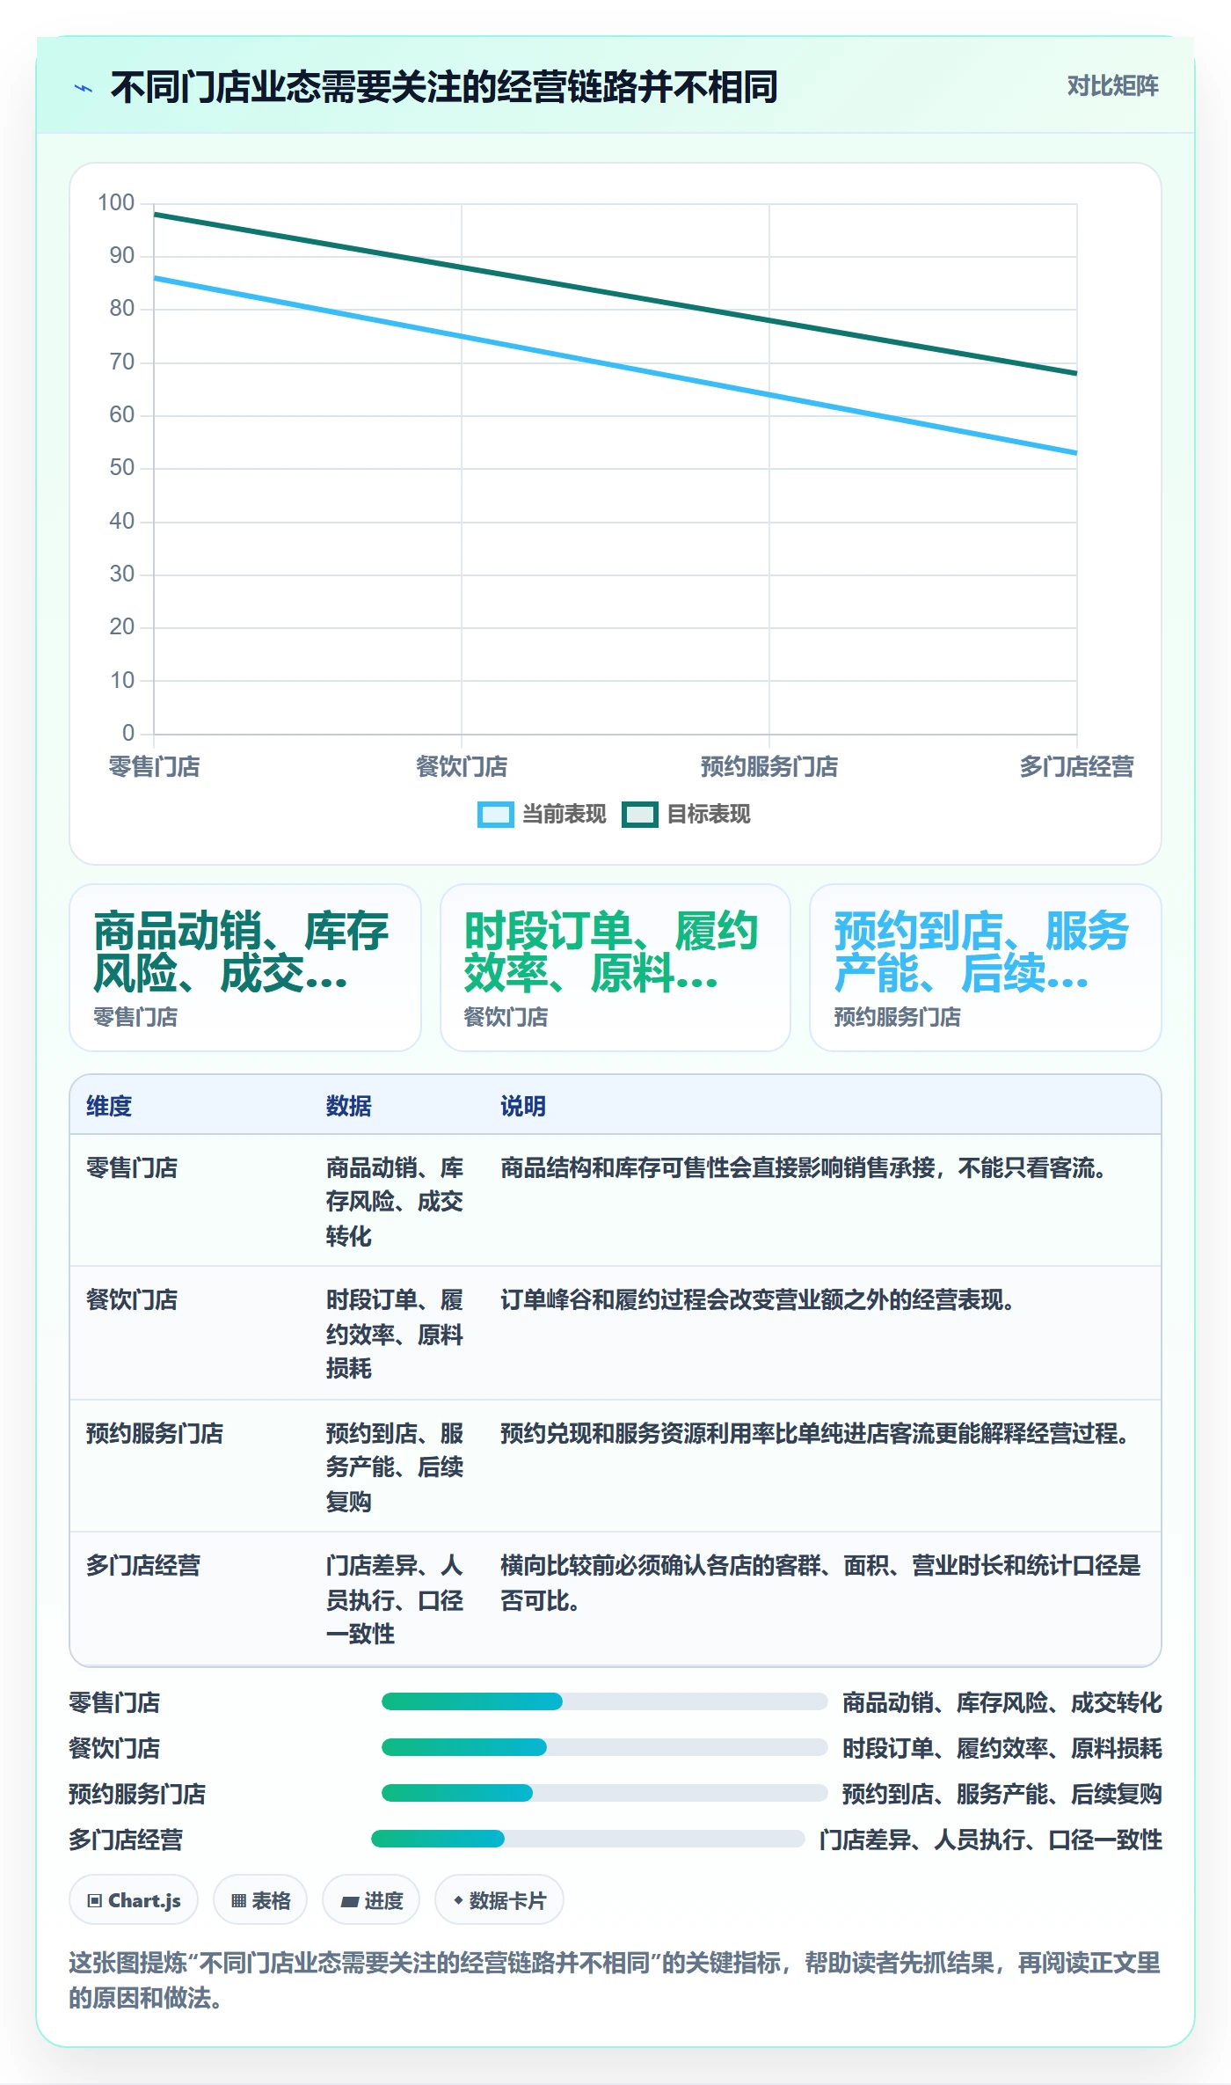Click the 目标表现 legend text
Screen dimensions: 1231x2085
(x=709, y=815)
